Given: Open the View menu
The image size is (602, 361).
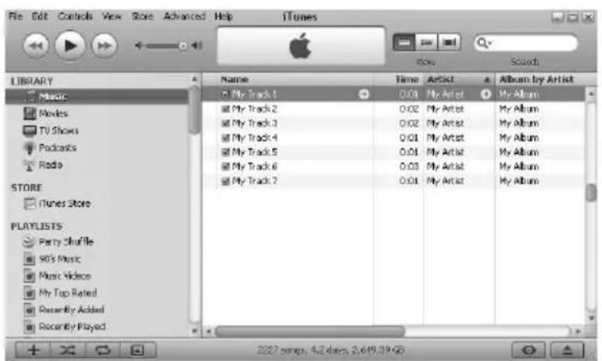Looking at the screenshot, I should point(111,16).
